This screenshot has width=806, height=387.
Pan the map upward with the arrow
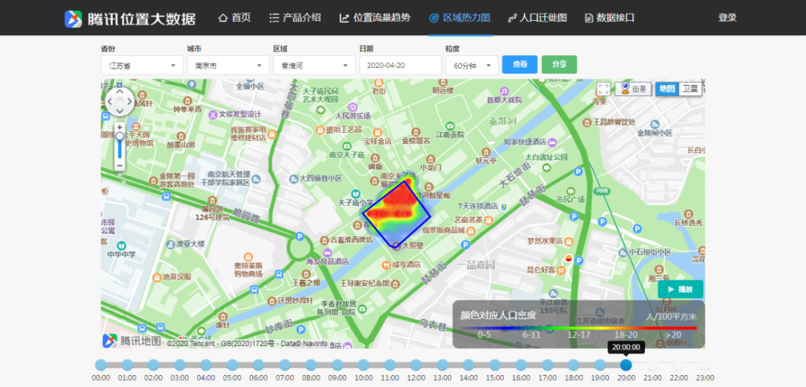120,92
